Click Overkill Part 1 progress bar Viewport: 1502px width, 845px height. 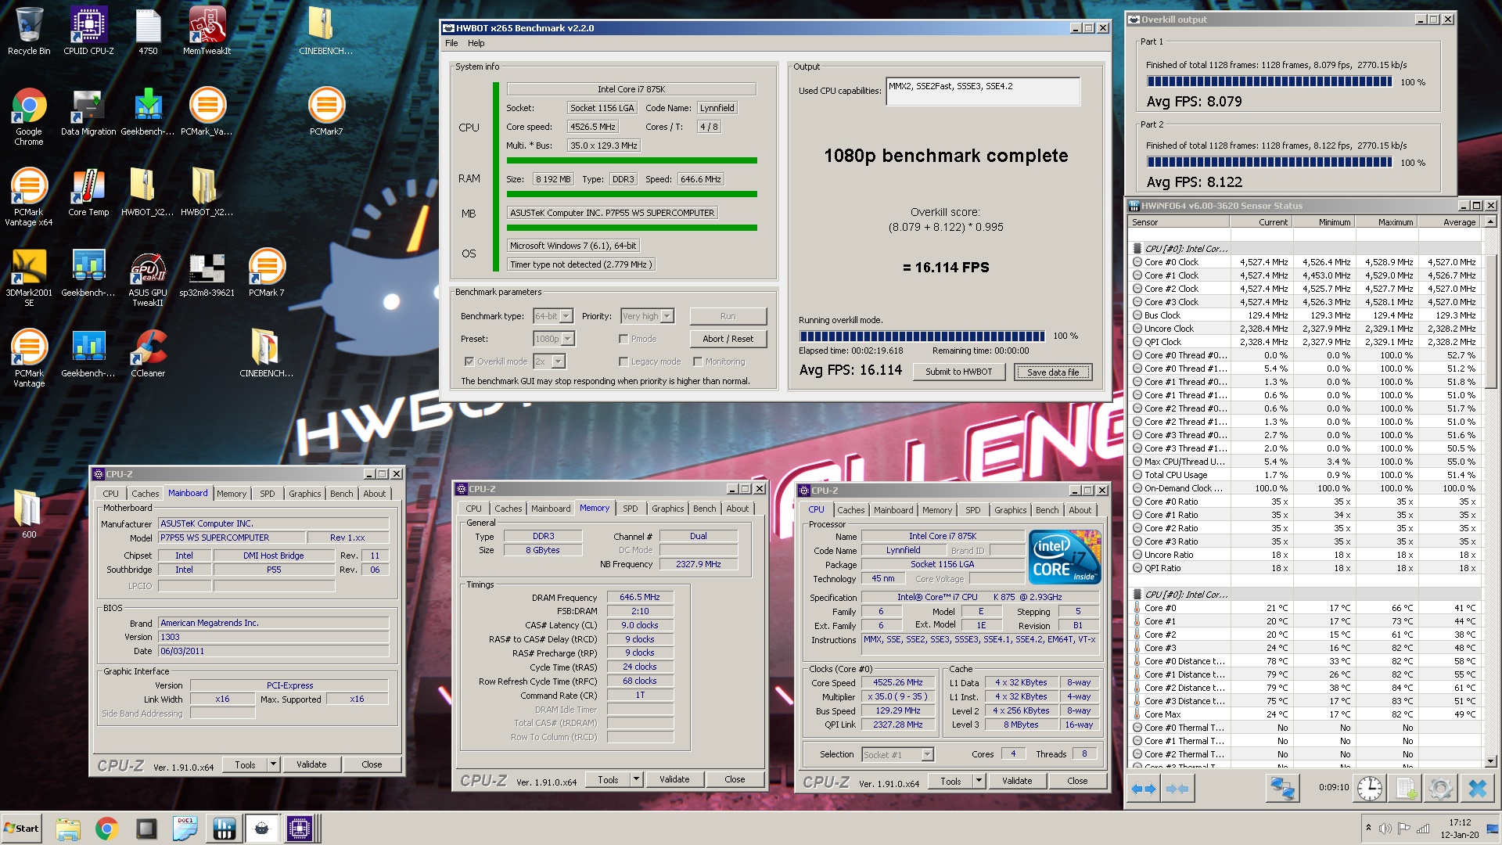(x=1269, y=81)
